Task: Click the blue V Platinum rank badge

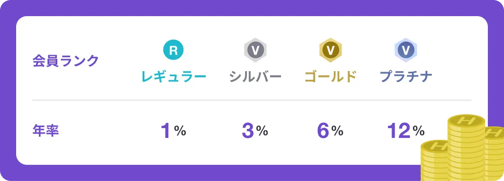Action: [x=405, y=50]
